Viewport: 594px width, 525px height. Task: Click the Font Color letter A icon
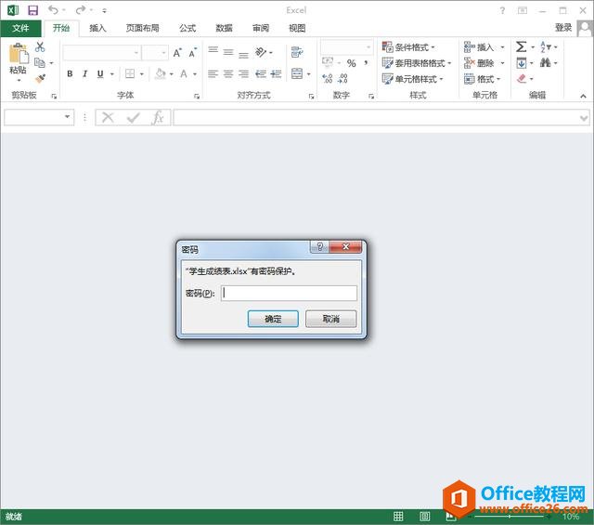184,73
